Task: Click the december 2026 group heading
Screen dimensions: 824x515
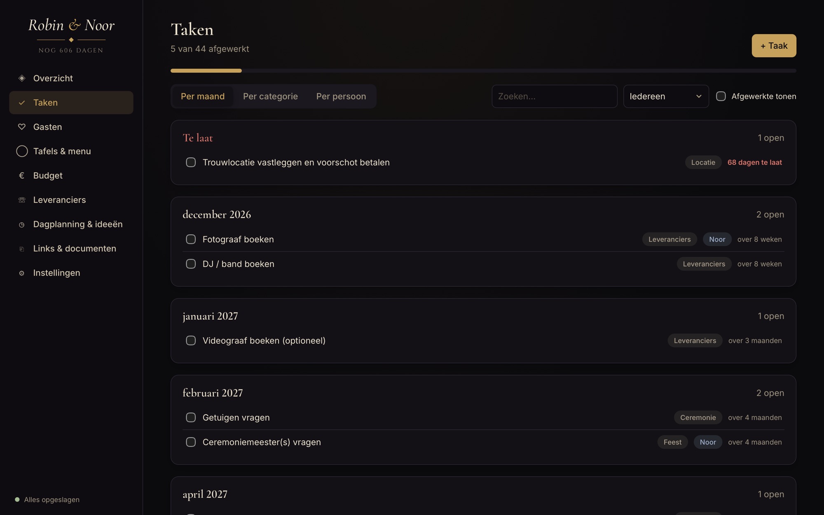Action: click(217, 215)
